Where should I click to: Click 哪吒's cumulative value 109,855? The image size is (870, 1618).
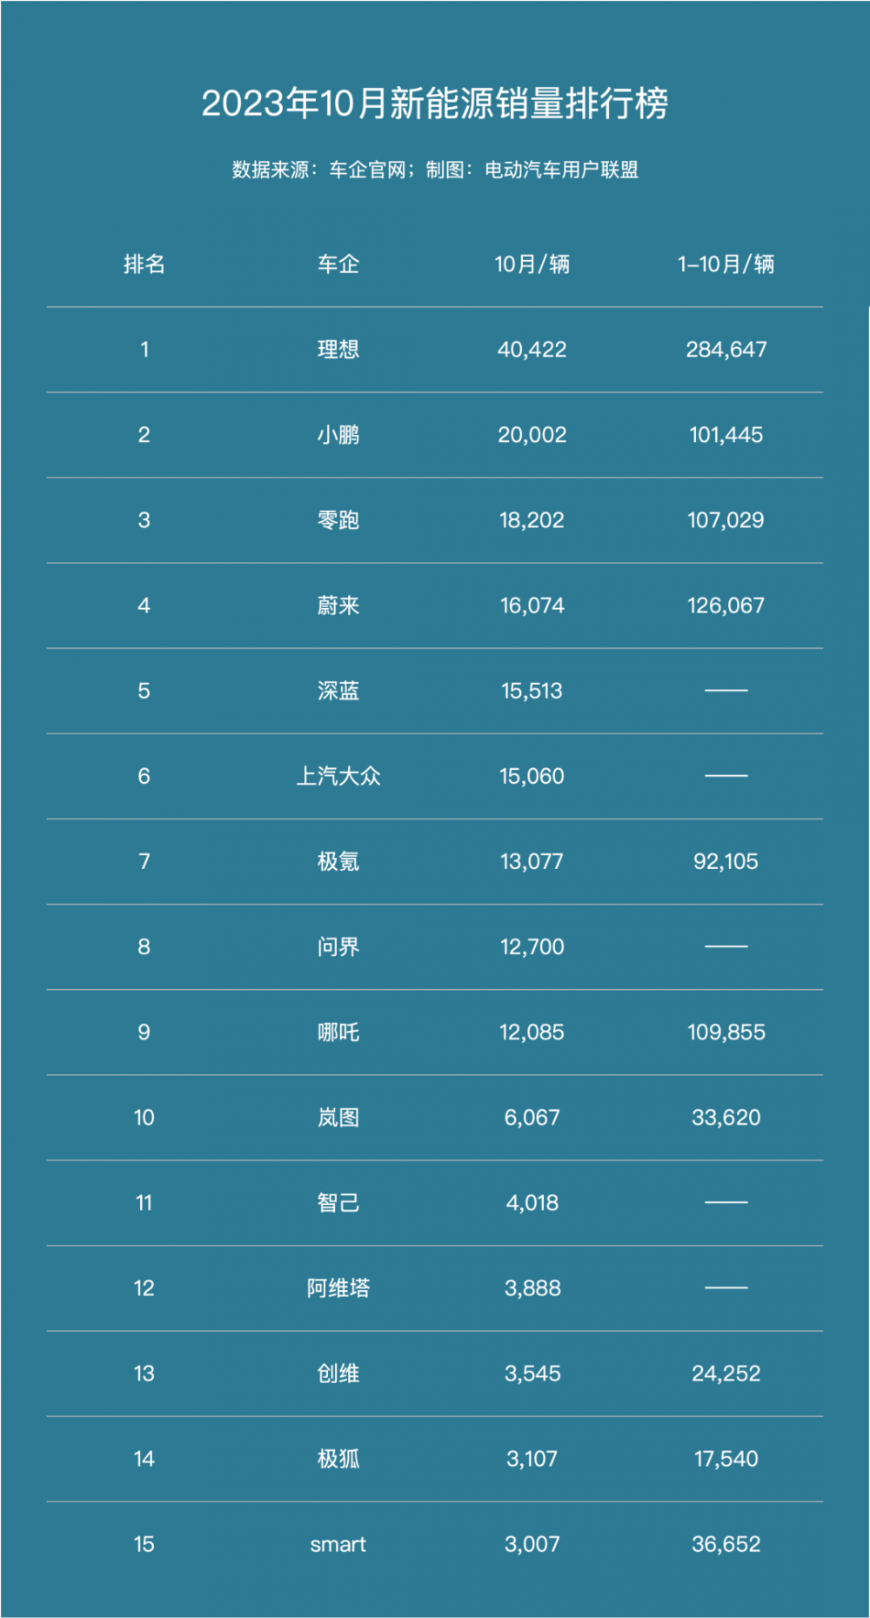(x=726, y=1032)
